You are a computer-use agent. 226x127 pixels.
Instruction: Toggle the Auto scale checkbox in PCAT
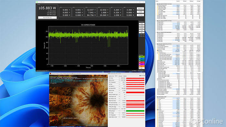tap(139, 36)
